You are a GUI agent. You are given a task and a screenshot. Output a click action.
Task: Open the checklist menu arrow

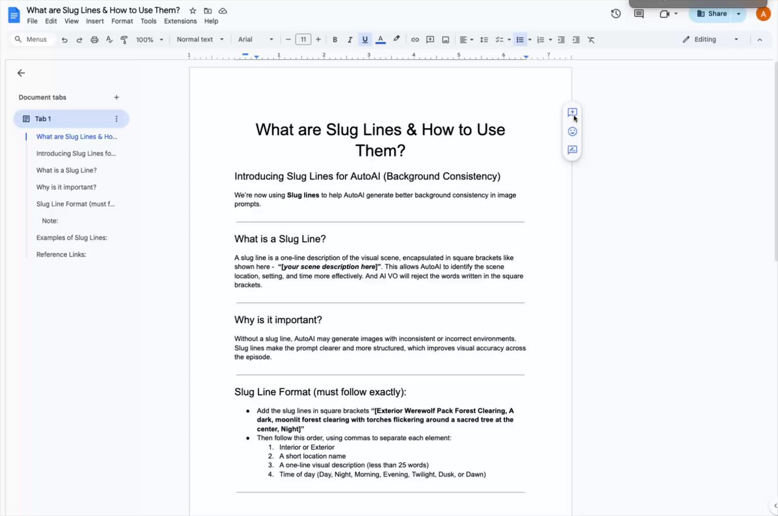point(509,40)
